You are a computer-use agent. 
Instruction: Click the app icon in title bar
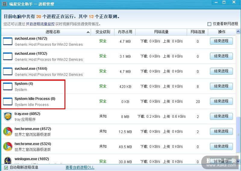coord(5,4)
